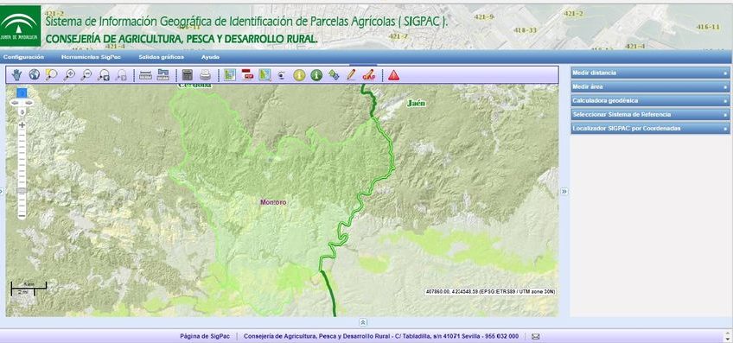Click the map zoom level slider
Viewport: 733px width, 343px height.
(22, 170)
